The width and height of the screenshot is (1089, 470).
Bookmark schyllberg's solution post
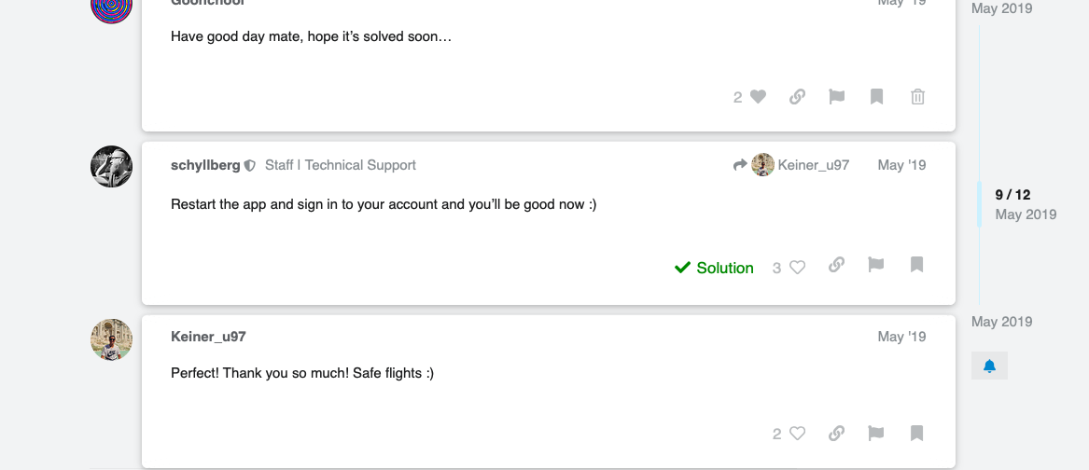pos(916,265)
